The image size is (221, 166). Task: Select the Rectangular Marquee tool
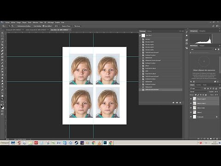pyautogui.click(x=2, y=36)
